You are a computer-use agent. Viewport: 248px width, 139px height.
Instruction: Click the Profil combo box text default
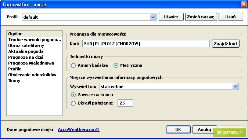(31, 17)
